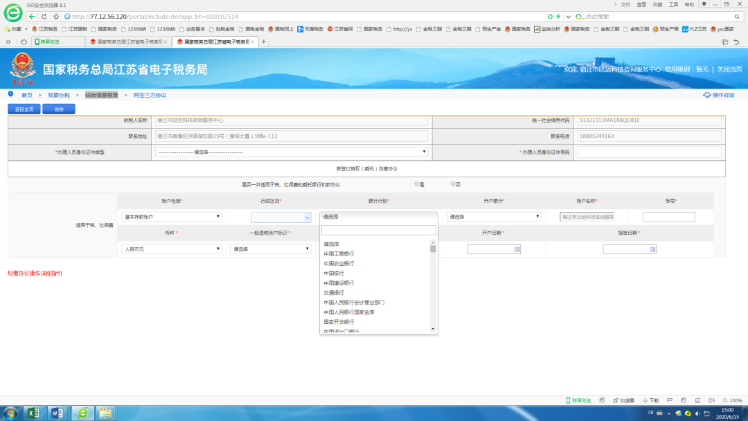Select the 否 radio button
Viewport: 748px width, 421px height.
pos(453,184)
